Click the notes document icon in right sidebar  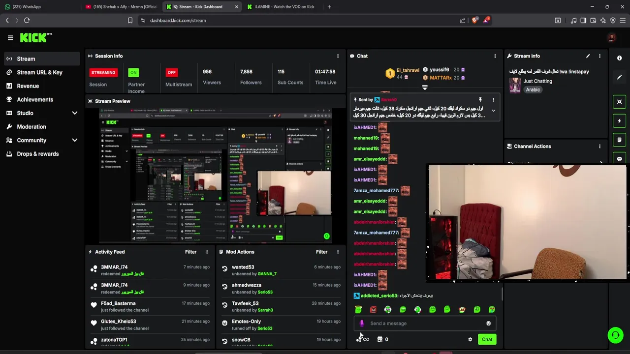[x=619, y=140]
